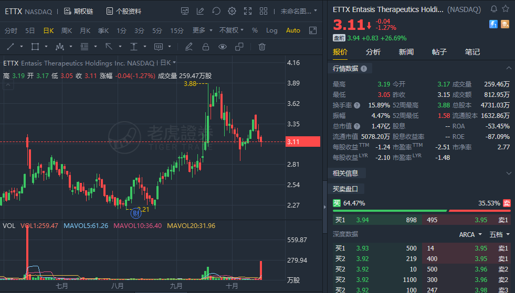Screen dimensions: 515x293
Task: Switch to the 分时 intraday view
Action: [11, 30]
